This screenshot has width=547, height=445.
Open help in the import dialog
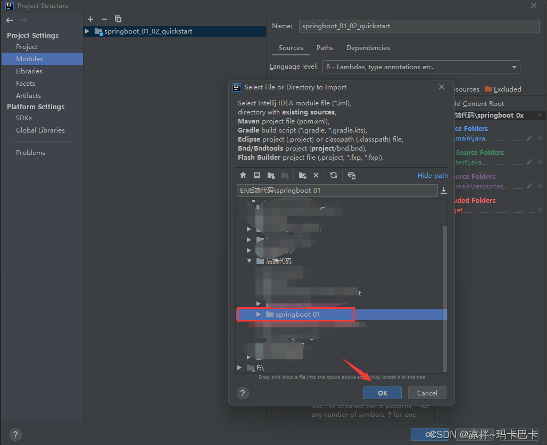tap(243, 393)
